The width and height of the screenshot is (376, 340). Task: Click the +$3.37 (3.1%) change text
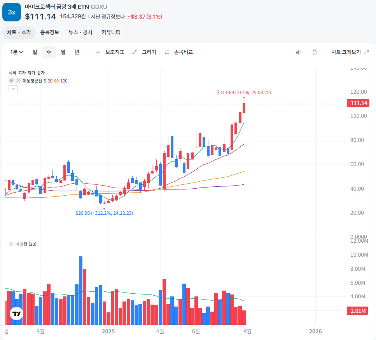click(x=145, y=17)
